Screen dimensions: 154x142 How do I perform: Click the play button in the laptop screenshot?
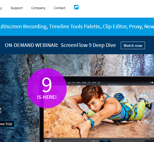pyautogui.click(x=94, y=141)
